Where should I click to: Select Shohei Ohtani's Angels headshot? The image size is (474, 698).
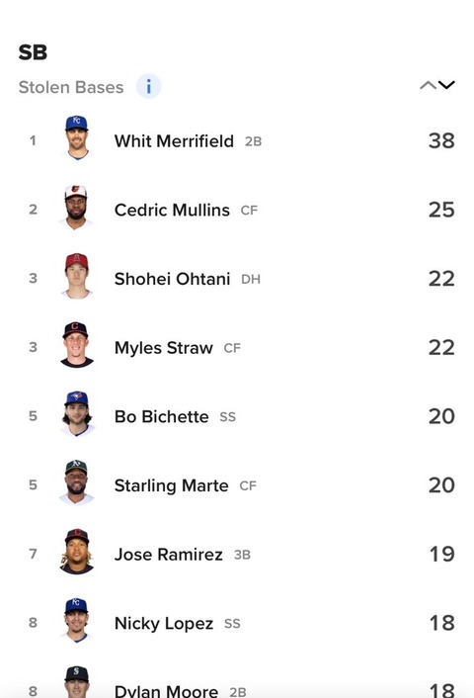click(76, 276)
